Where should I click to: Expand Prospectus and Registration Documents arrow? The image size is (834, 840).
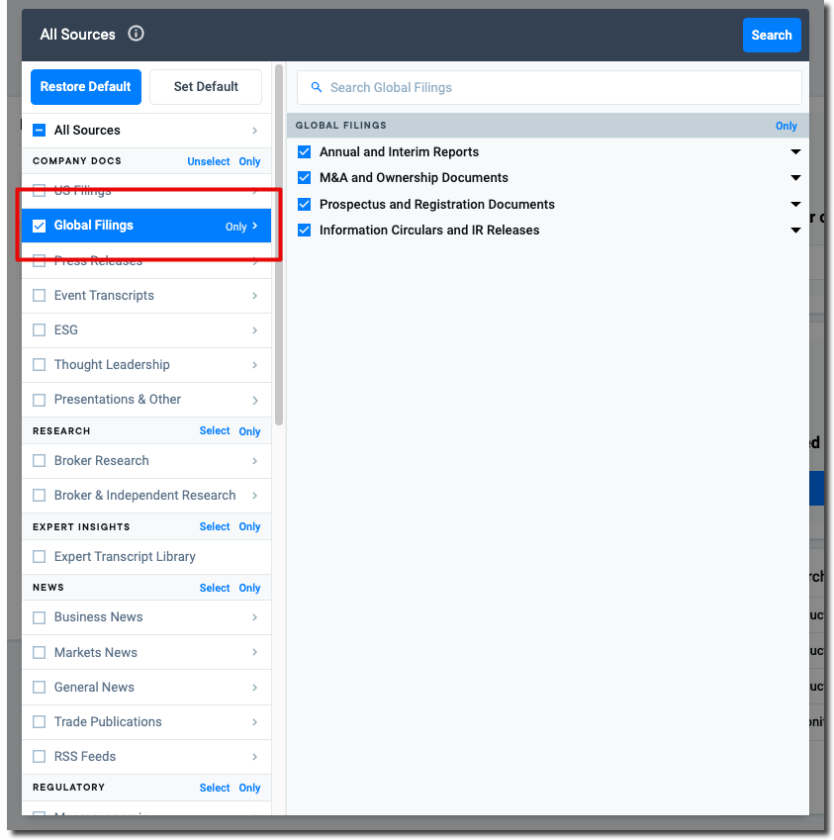pos(795,205)
